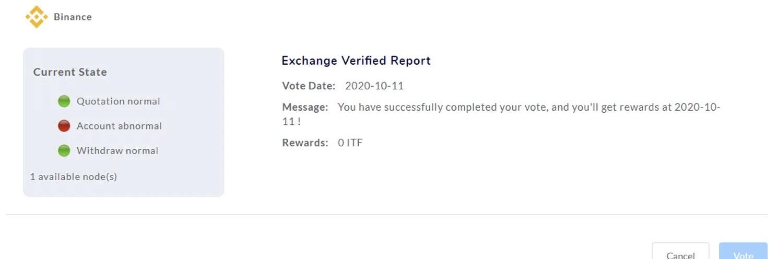
Task: Click the Binance exchange name text
Action: click(x=73, y=17)
